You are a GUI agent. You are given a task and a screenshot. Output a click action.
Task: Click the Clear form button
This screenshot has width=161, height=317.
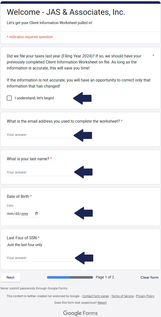tap(149, 277)
